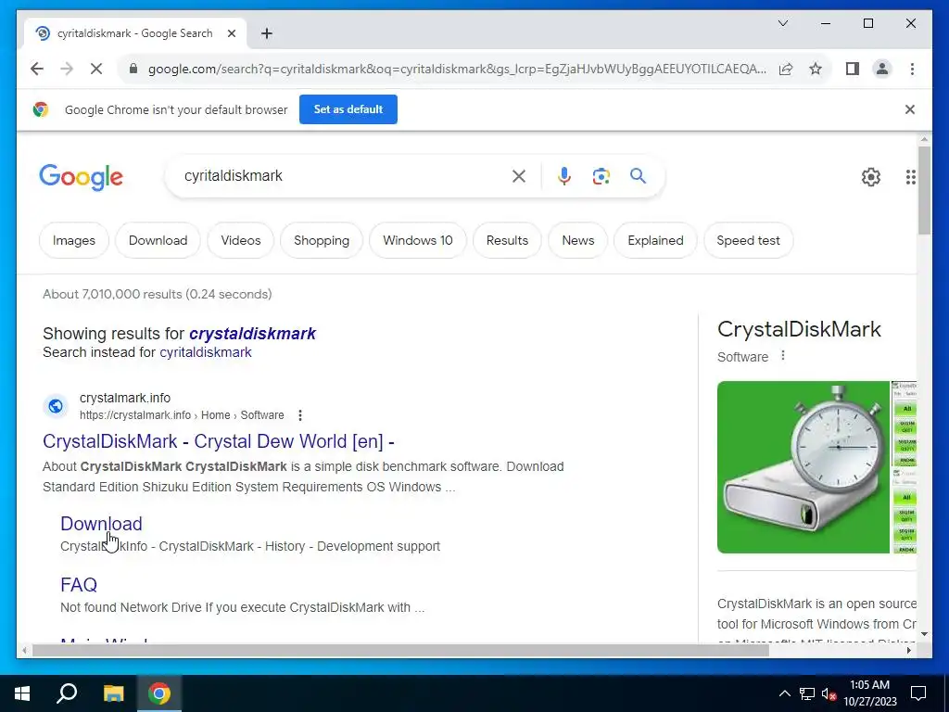Click the Google logo
Viewport: 949px width, 712px height.
pyautogui.click(x=82, y=177)
